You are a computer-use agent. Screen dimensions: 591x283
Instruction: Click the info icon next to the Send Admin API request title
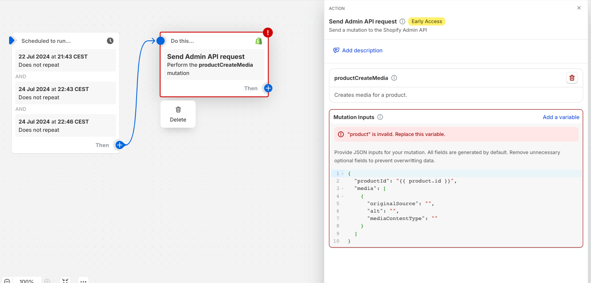(402, 21)
